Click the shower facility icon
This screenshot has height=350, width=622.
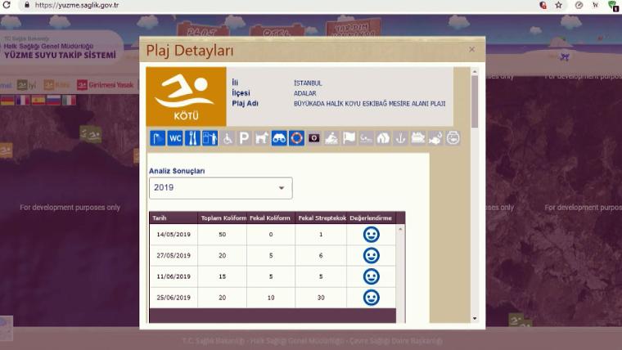(x=157, y=138)
